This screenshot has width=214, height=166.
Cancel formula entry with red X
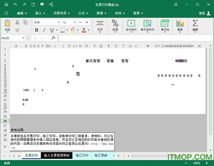(x=35, y=38)
